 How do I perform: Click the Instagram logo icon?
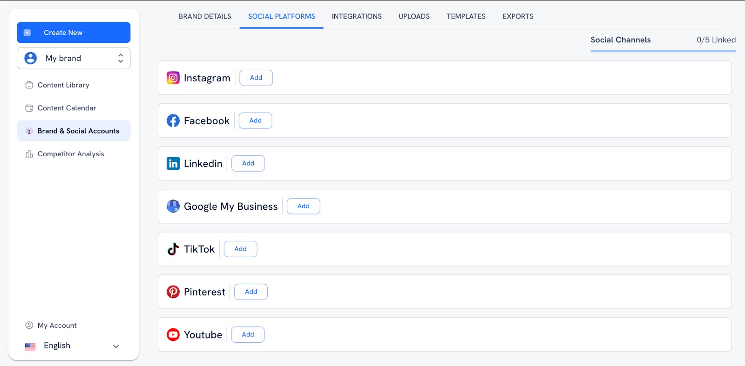[x=173, y=78]
